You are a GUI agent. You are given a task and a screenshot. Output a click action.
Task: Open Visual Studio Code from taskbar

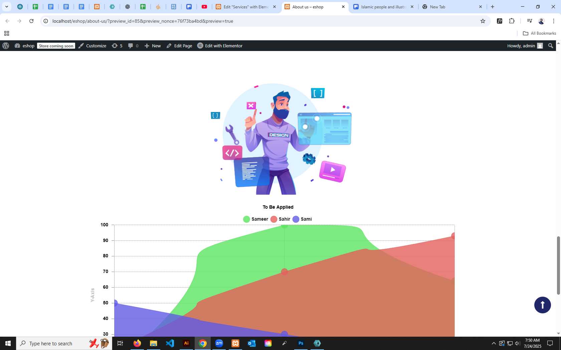point(170,343)
